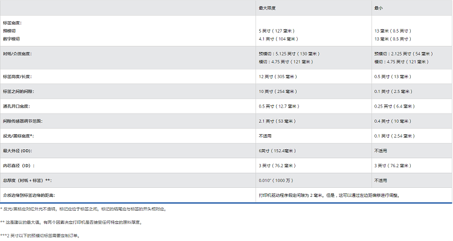Select the '介质边缘到标签边缘的距离:' row label

tap(29, 196)
